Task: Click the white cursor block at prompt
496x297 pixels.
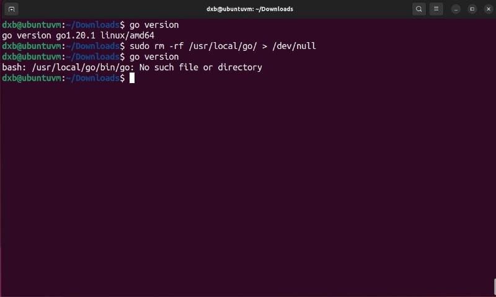Action: [132, 78]
